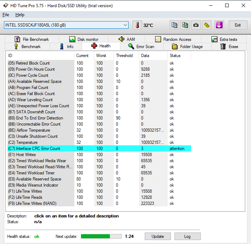Click the copy screenshot toolbar icon
251x244 pixels.
click(x=185, y=25)
